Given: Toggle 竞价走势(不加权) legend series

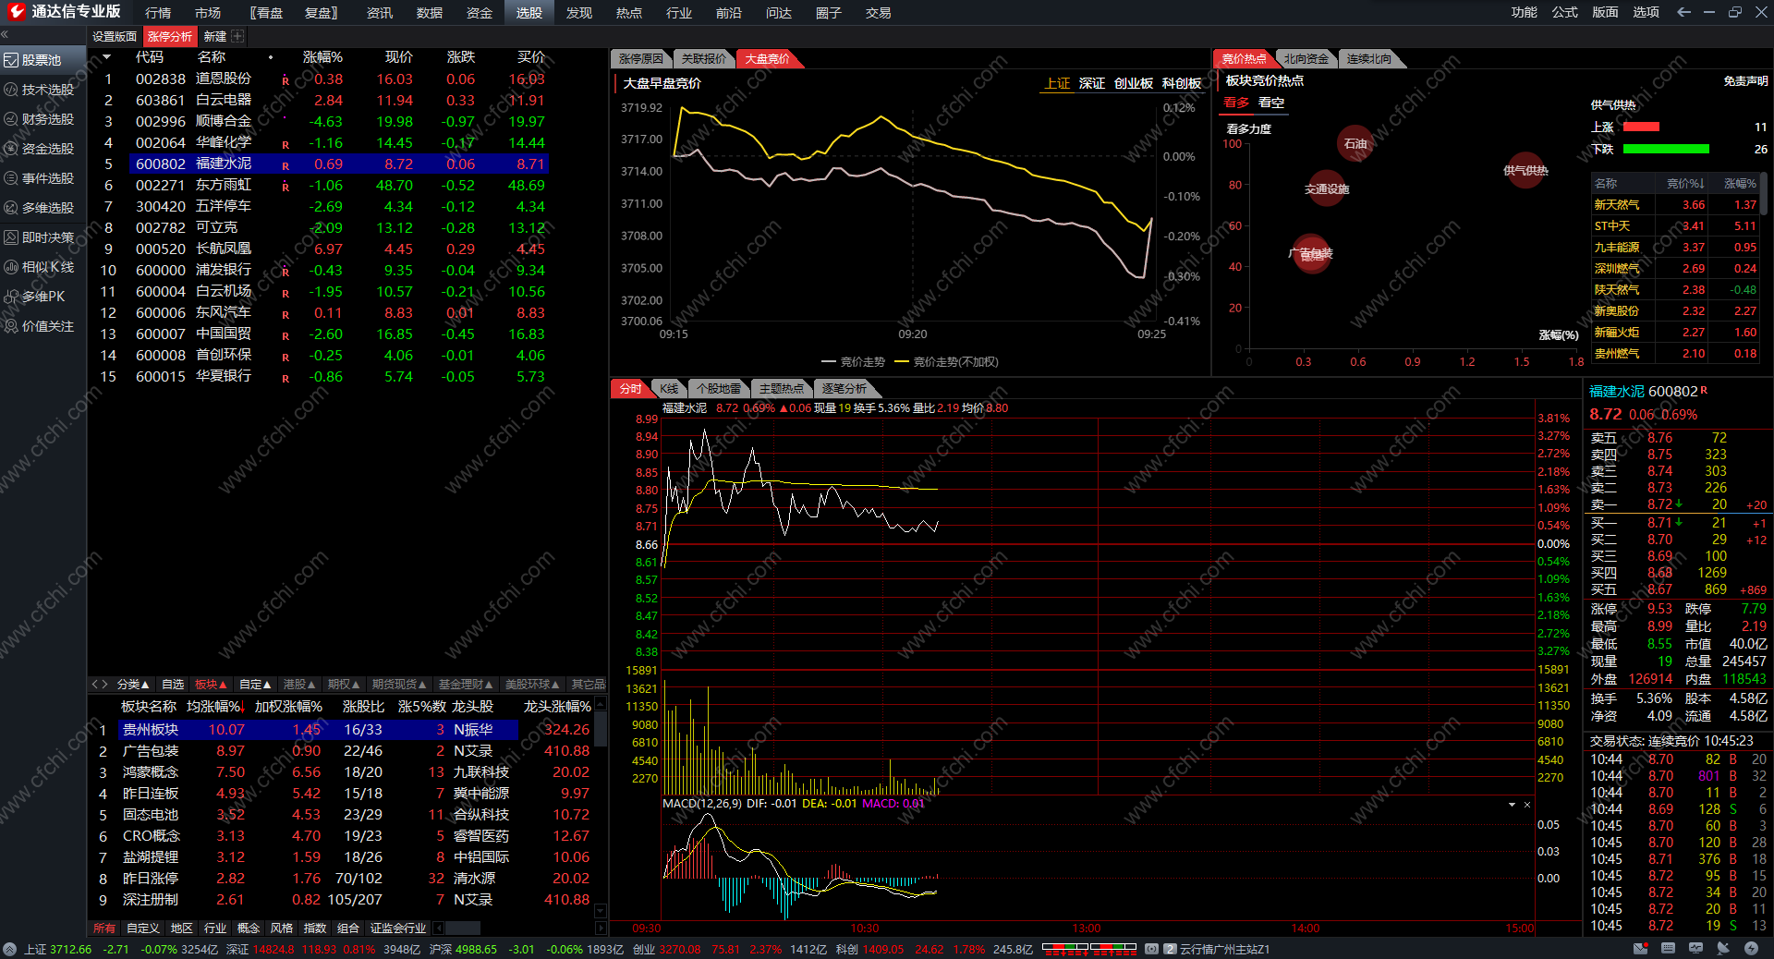Looking at the screenshot, I should pos(946,362).
